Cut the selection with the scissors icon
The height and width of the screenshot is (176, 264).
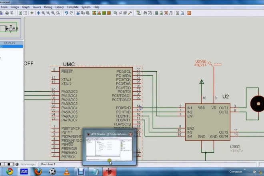pyautogui.click(x=78, y=13)
